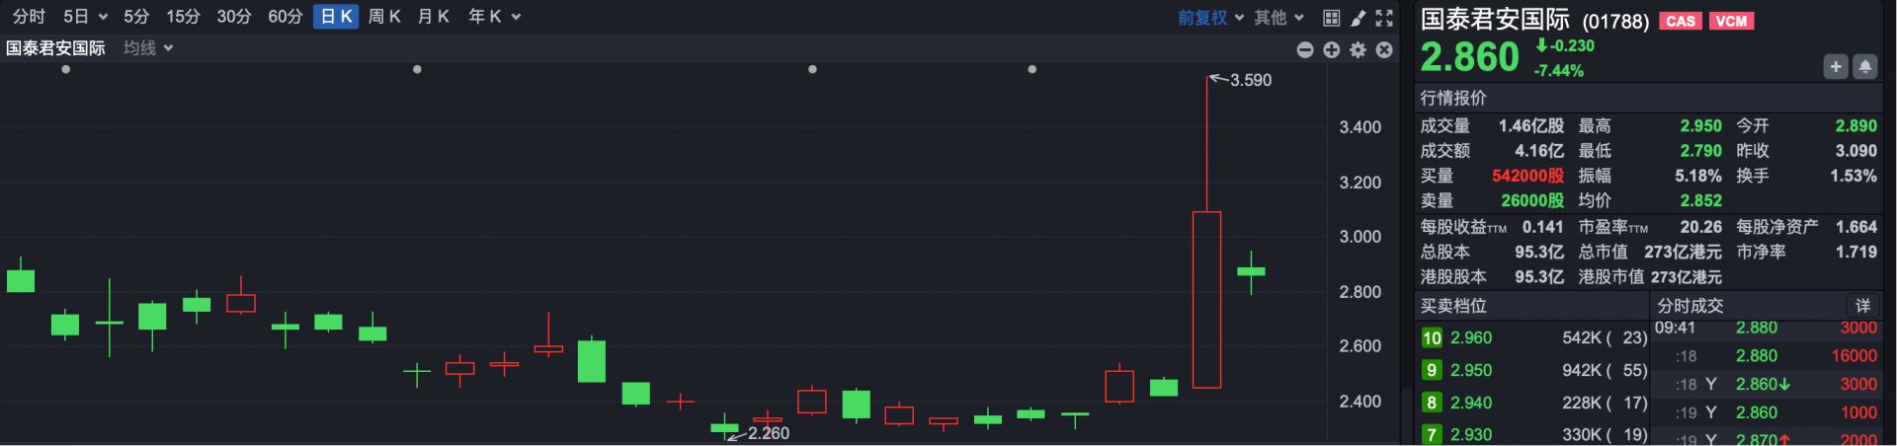Switch to the 分时 chart tab

[x=29, y=17]
